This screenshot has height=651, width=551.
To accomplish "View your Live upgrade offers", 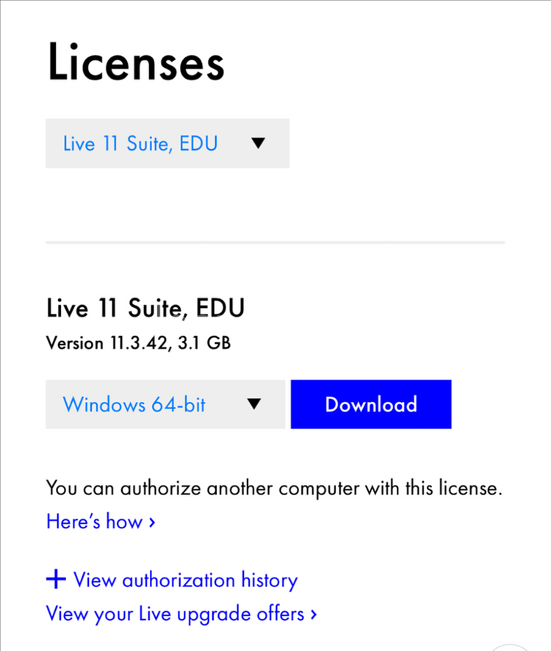I will coord(181,614).
